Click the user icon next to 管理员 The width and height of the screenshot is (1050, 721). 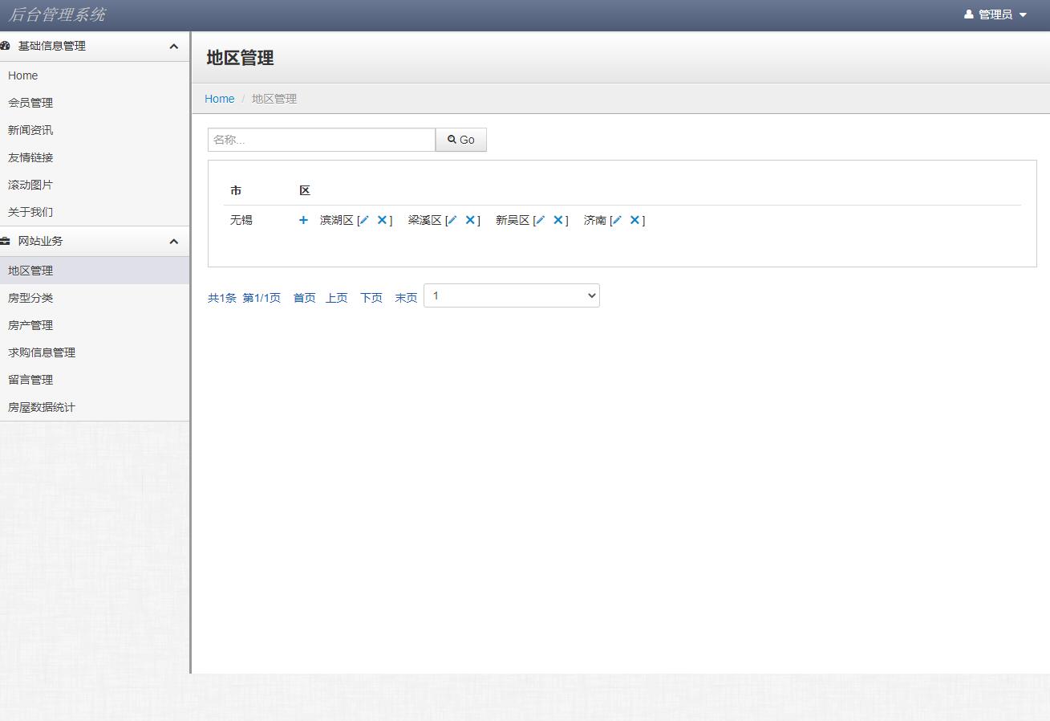(967, 14)
